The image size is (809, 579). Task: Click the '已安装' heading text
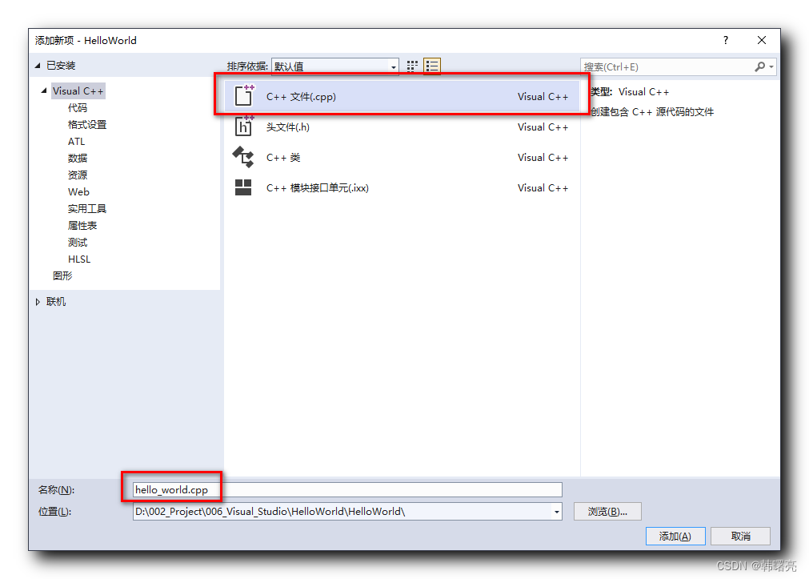pyautogui.click(x=61, y=66)
